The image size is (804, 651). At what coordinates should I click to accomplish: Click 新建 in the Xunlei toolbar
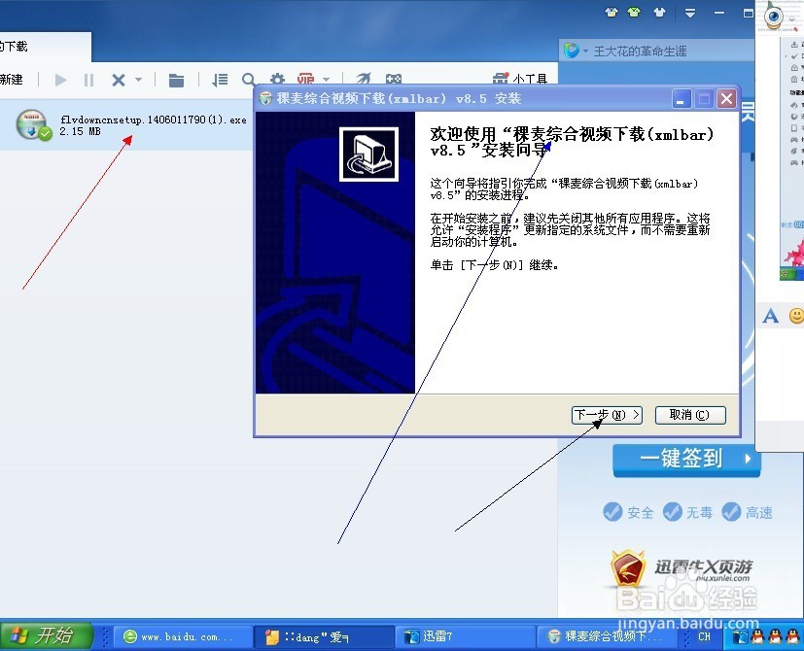[x=12, y=80]
